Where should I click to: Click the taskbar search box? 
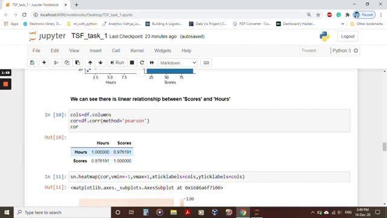[x=62, y=213]
